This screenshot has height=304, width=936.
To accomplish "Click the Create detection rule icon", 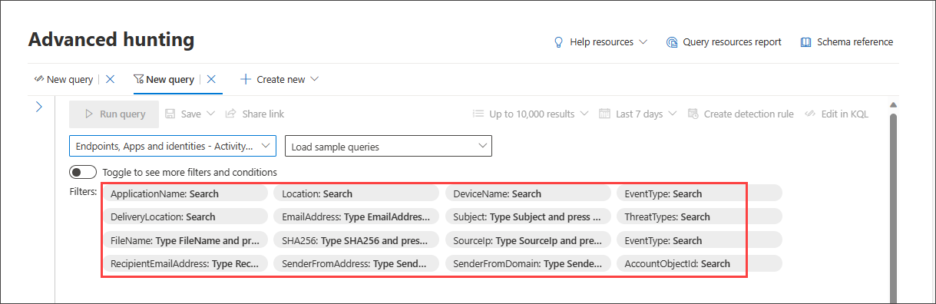I will (x=694, y=114).
